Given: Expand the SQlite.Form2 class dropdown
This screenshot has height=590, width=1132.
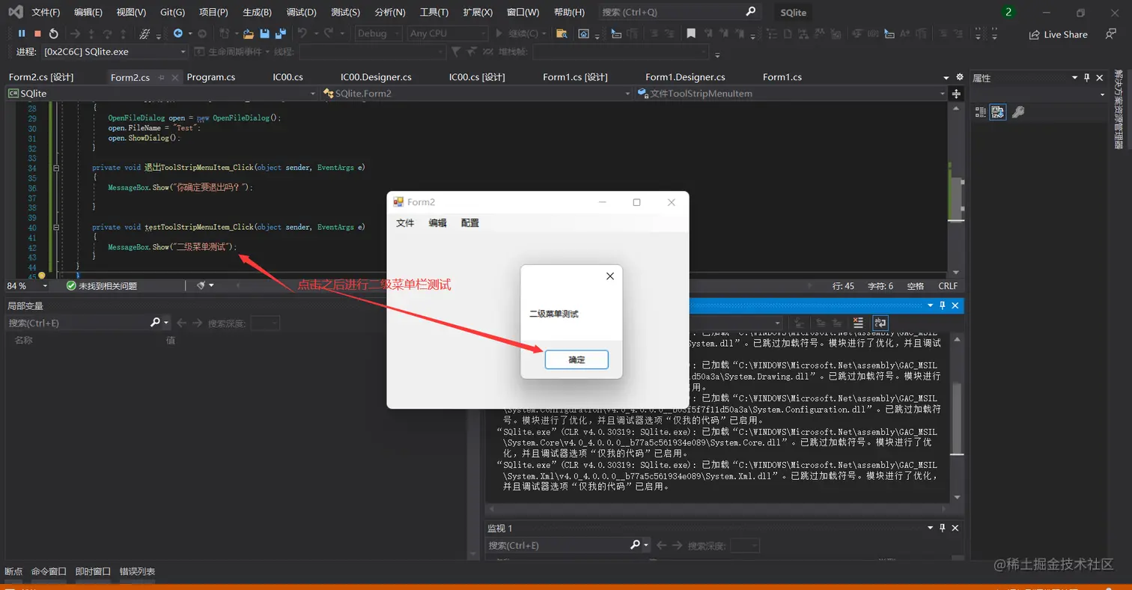Looking at the screenshot, I should (x=475, y=94).
